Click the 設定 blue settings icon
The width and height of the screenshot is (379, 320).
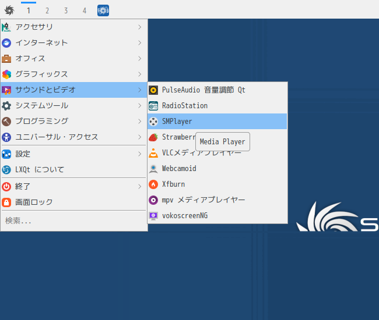pyautogui.click(x=6, y=154)
